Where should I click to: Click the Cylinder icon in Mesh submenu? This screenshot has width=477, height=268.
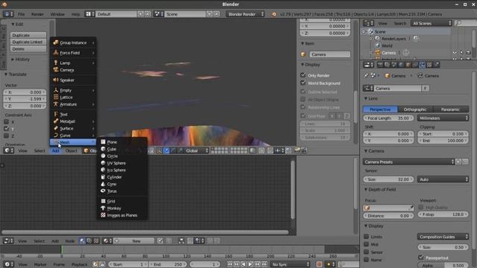coord(103,177)
